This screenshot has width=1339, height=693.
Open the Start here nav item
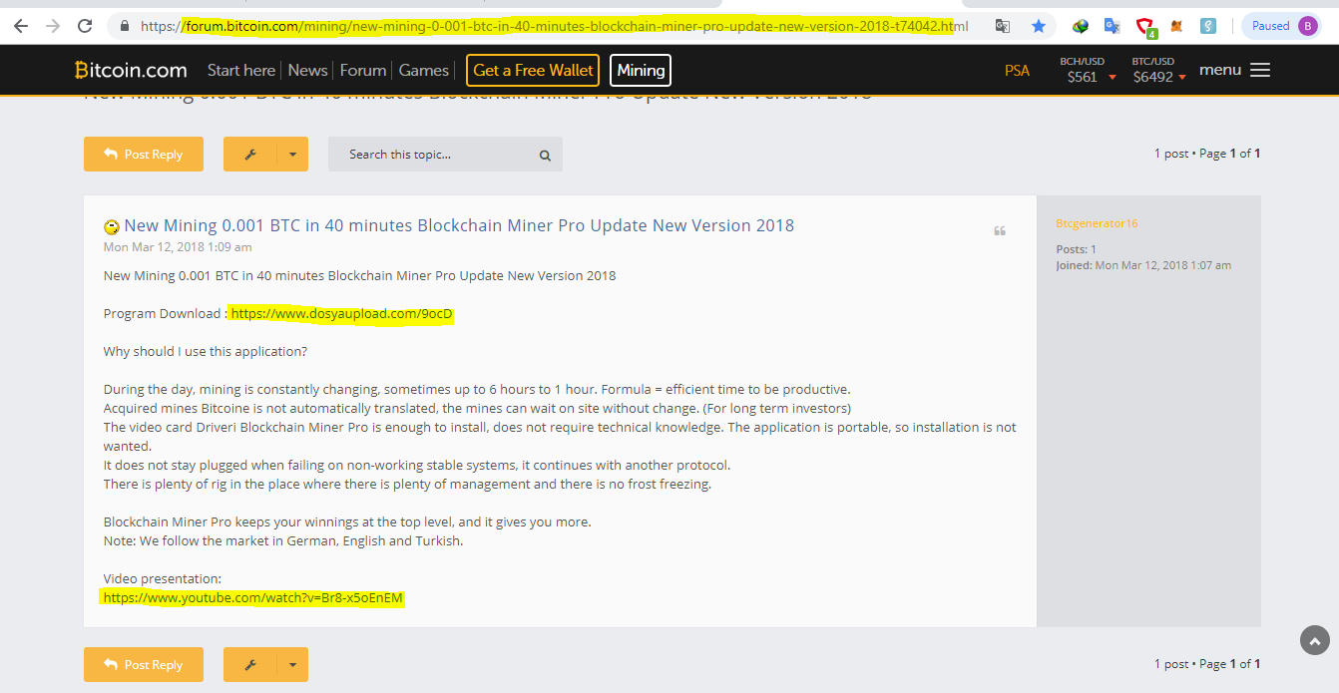click(x=241, y=70)
